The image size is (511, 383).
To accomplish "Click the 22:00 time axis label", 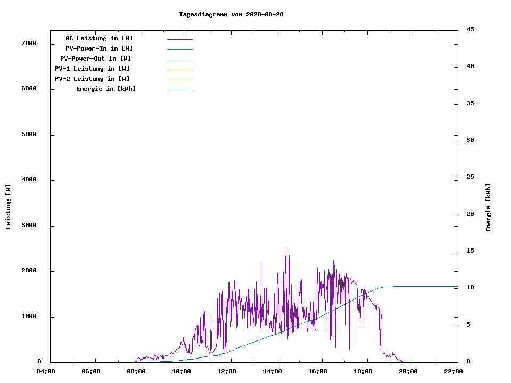I will tap(454, 371).
